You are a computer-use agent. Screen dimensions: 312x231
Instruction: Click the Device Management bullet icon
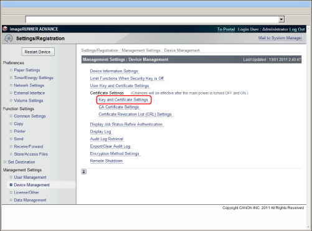11,185
